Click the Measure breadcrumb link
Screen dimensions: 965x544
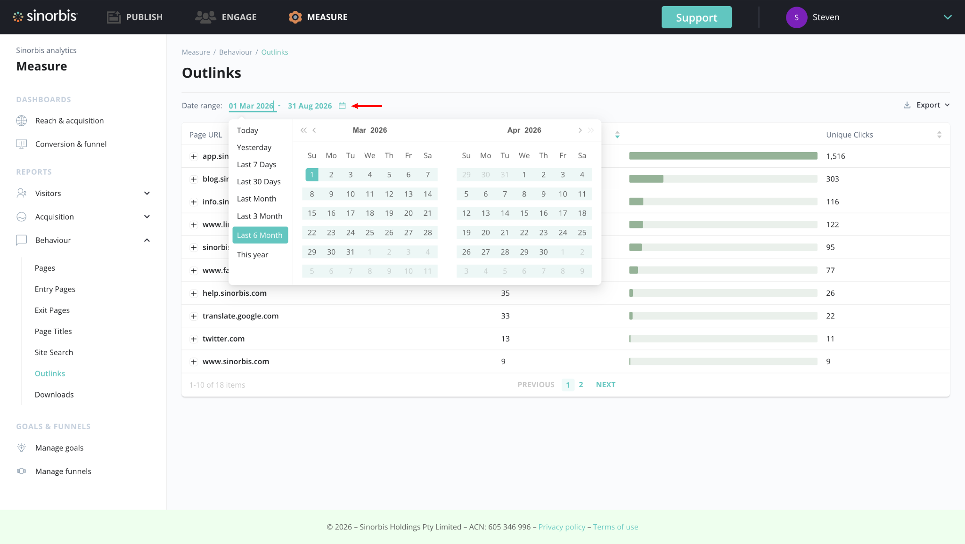(196, 52)
